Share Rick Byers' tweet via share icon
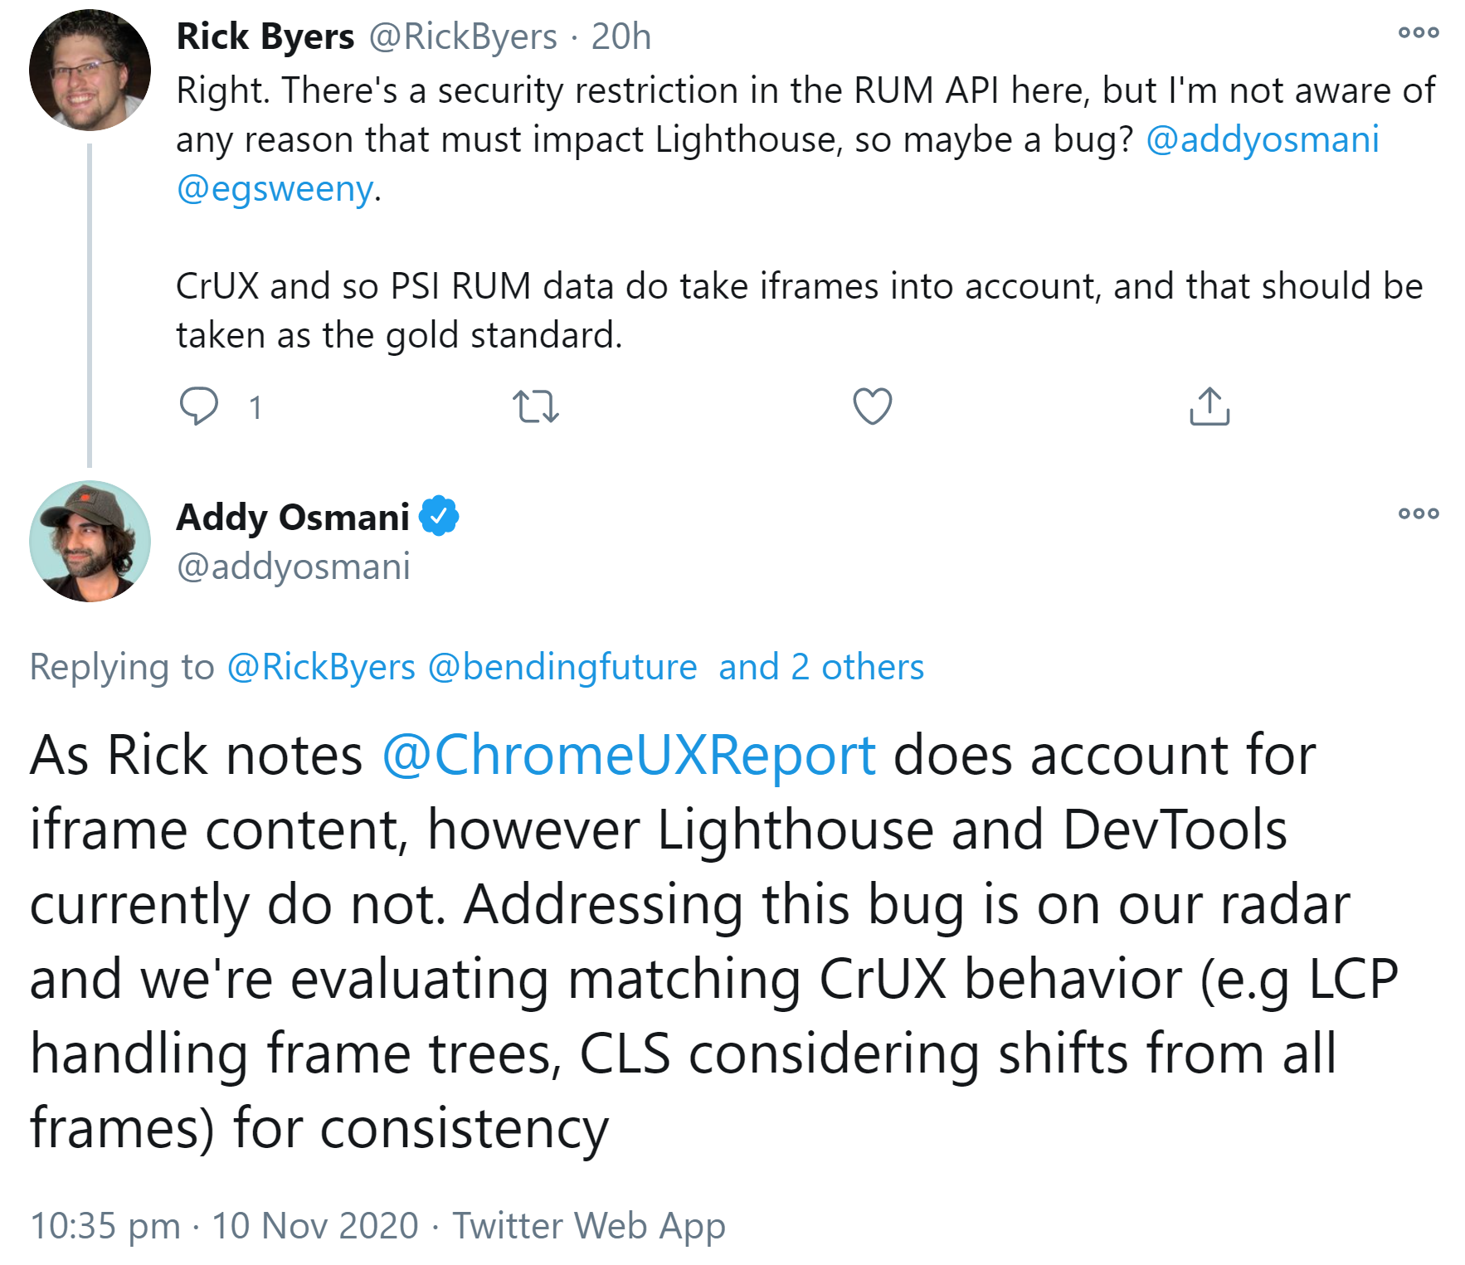Screen dimensions: 1465x1265 1209,406
